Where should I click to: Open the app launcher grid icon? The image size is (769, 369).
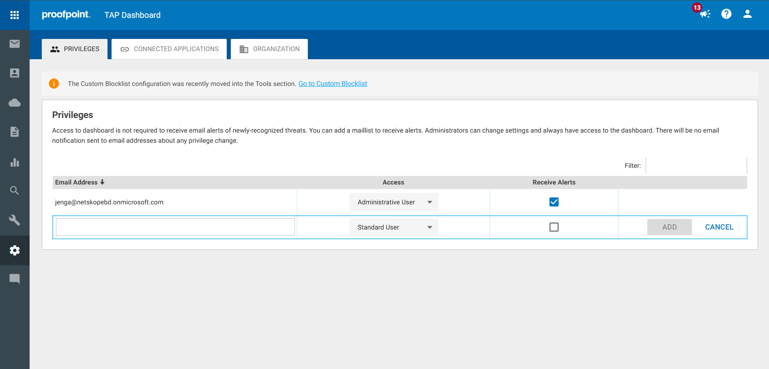click(15, 15)
